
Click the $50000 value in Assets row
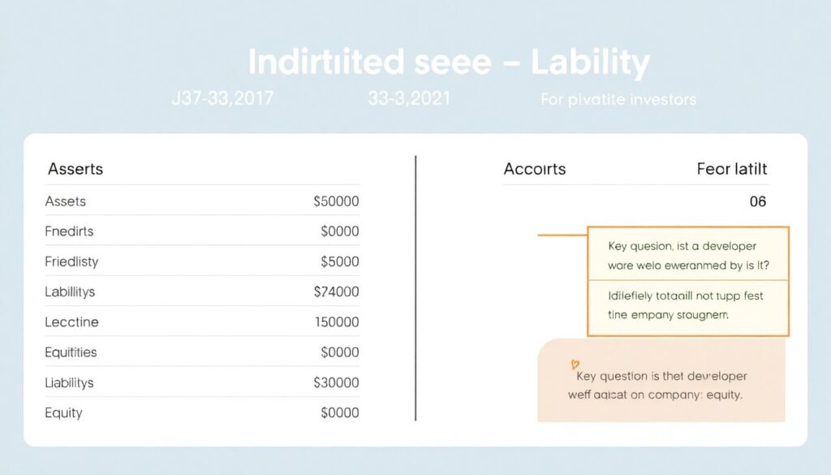pos(336,201)
